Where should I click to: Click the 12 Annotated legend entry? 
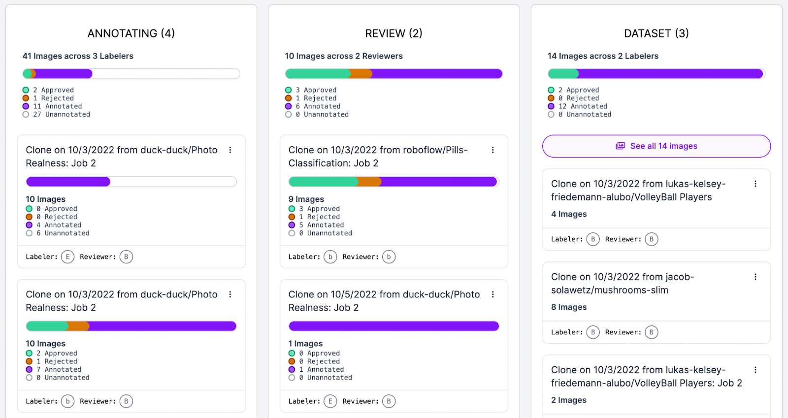[x=578, y=106]
